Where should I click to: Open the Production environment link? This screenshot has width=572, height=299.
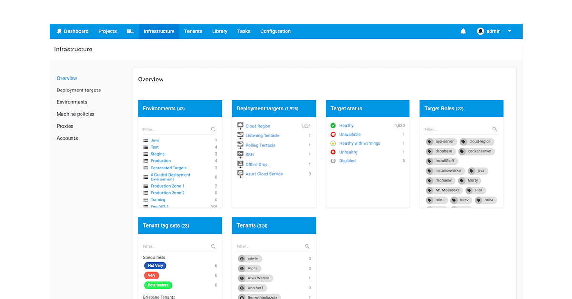pyautogui.click(x=160, y=160)
